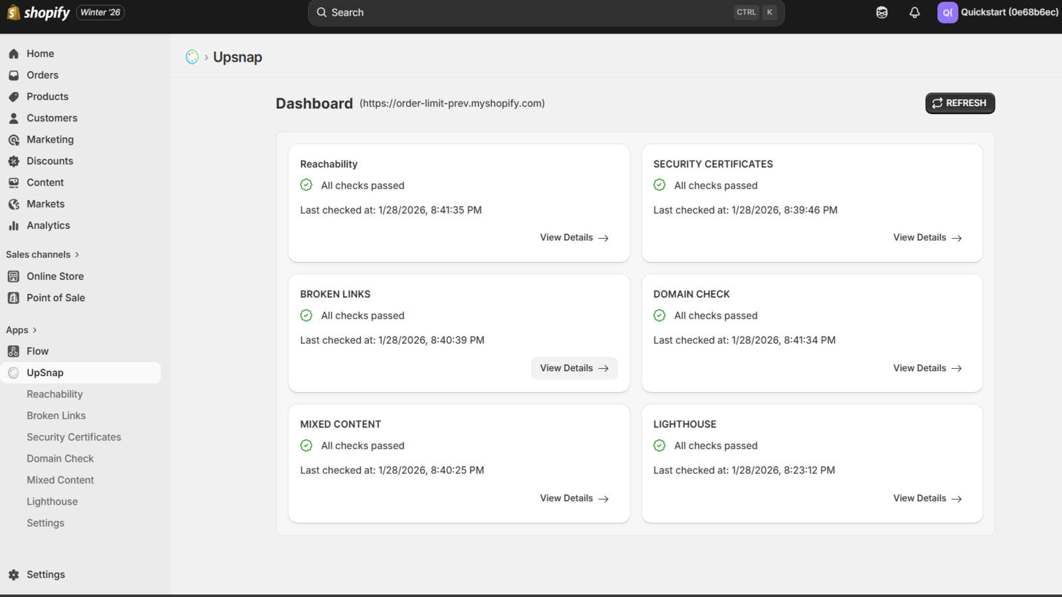Click the Shopify logo icon
This screenshot has height=597, width=1062.
13,13
